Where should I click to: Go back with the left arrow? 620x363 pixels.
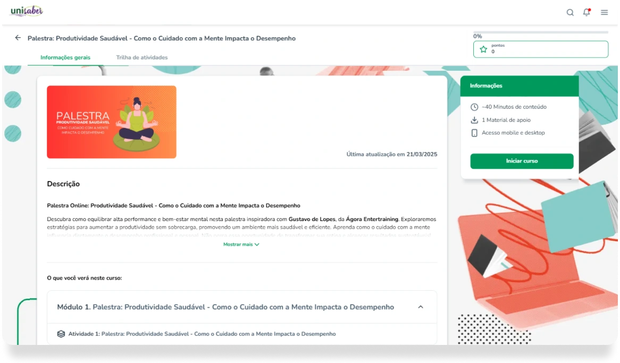pyautogui.click(x=18, y=38)
